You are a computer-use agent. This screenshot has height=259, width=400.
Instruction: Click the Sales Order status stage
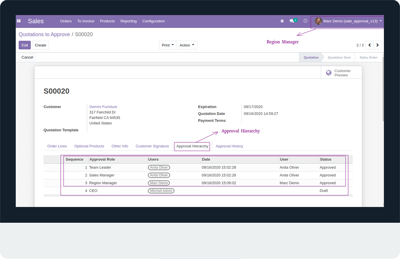click(x=368, y=57)
